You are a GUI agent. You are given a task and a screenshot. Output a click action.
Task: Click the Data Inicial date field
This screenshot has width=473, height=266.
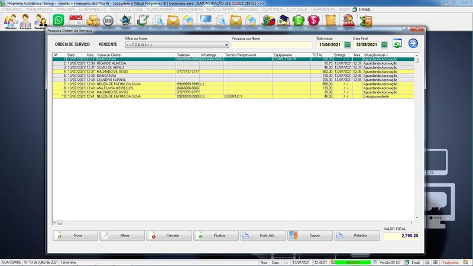[330, 45]
